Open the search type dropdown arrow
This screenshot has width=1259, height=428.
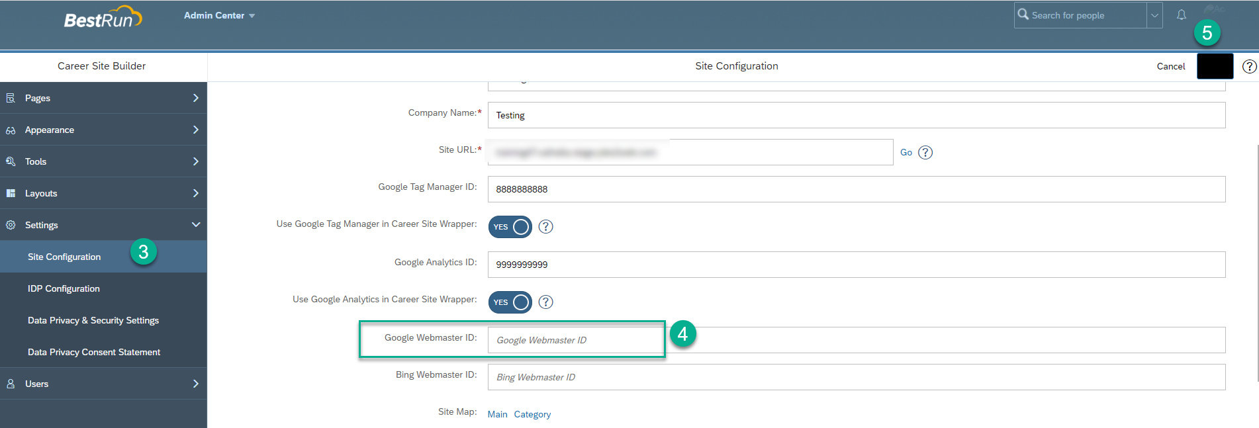click(x=1154, y=15)
